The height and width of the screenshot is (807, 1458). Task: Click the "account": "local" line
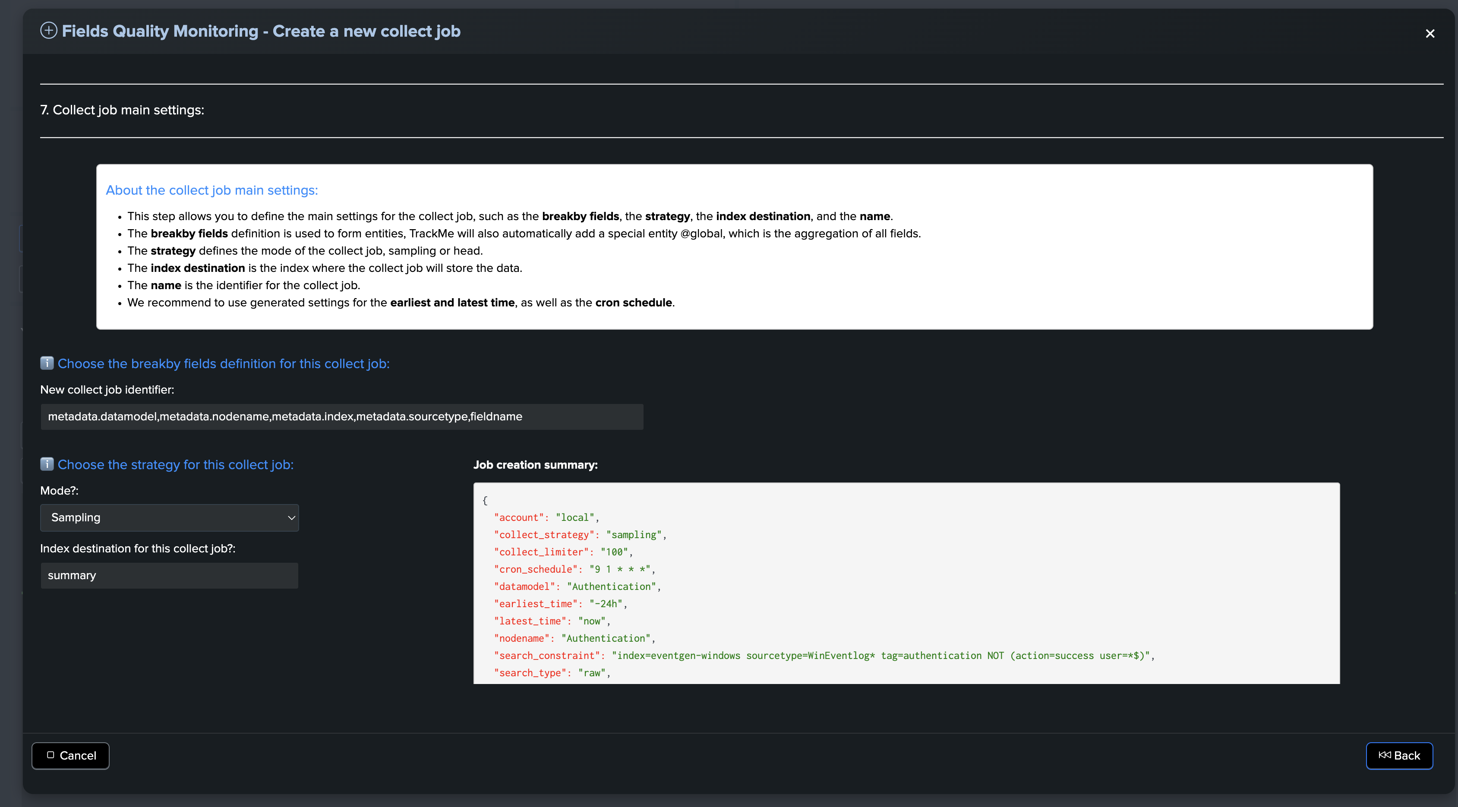[x=546, y=517]
